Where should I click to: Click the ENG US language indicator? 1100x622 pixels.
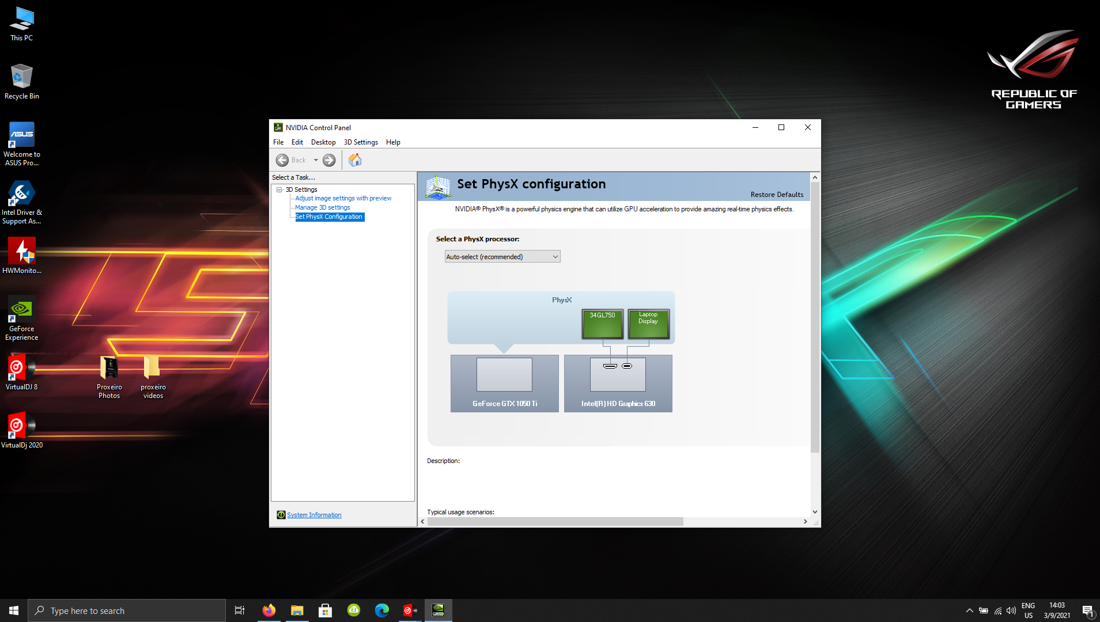pyautogui.click(x=1029, y=610)
